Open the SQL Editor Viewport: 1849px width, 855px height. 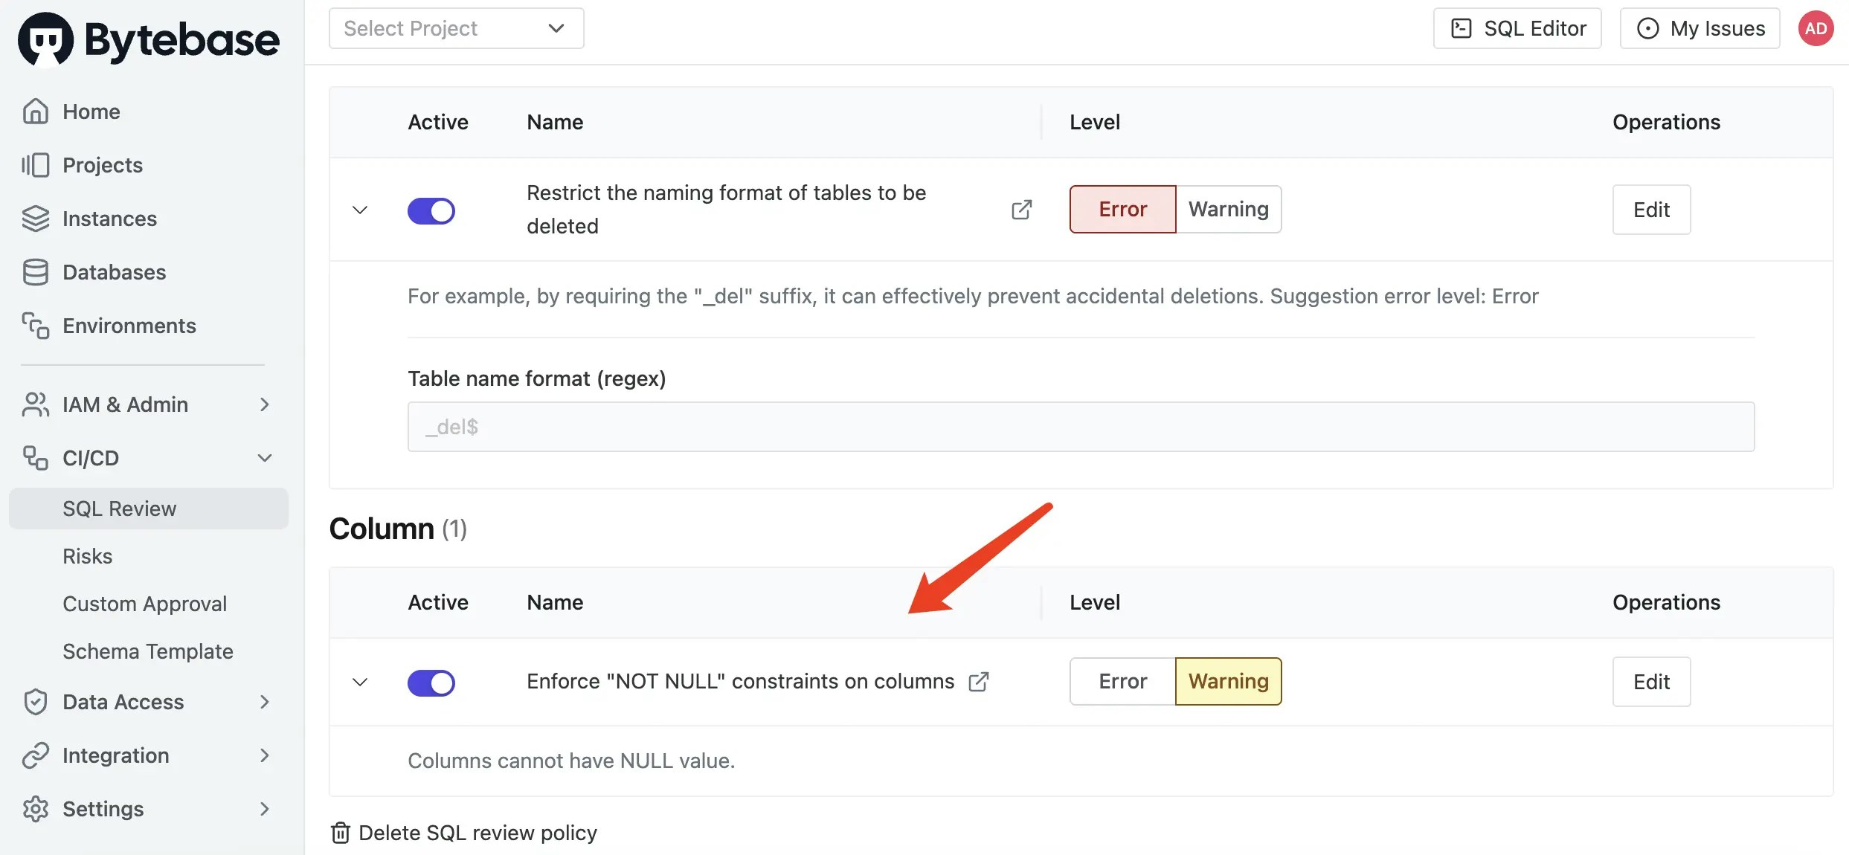[1517, 28]
